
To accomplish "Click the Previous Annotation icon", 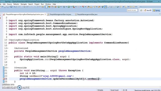I will 126,7.
